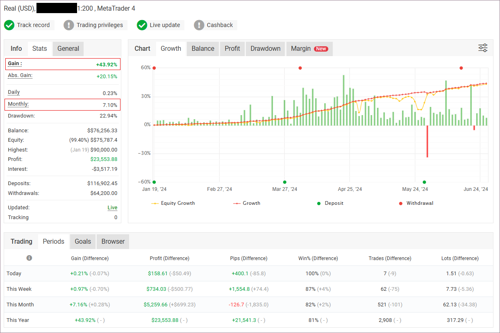
Task: Select the Periods tab
Action: pos(54,241)
